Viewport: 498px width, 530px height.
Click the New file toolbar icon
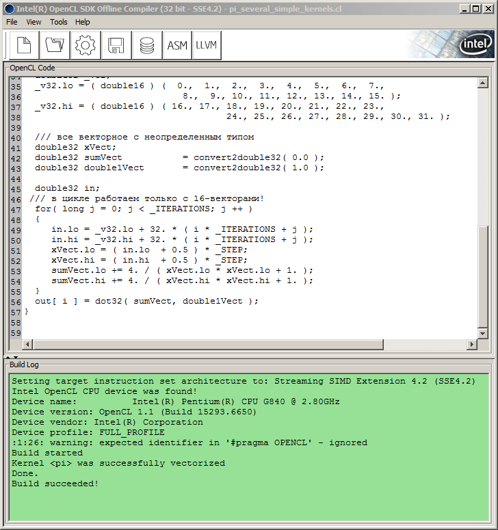pyautogui.click(x=24, y=45)
